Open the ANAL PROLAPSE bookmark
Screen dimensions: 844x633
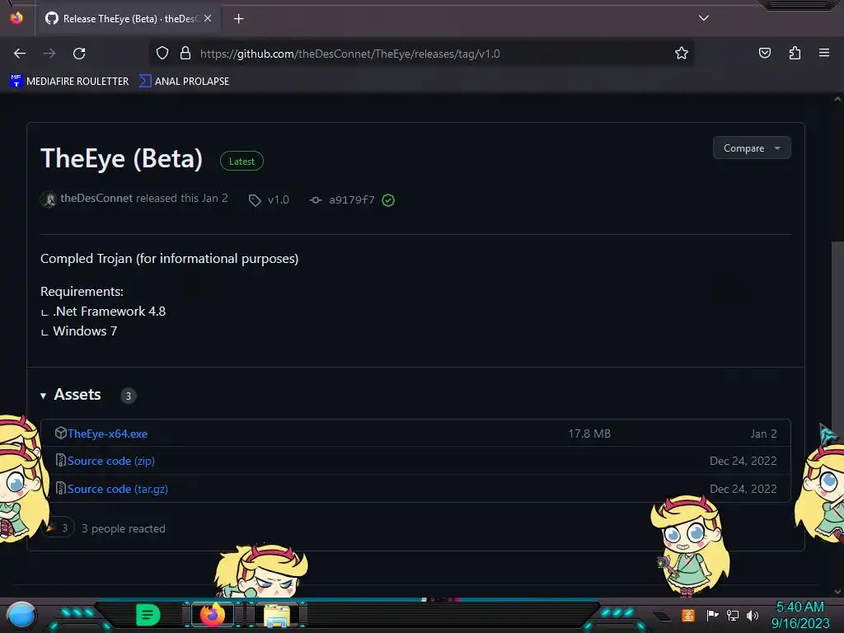point(184,82)
